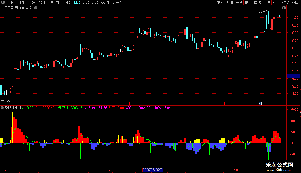Click month 9 on the time axis
The height and width of the screenshot is (173, 301).
click(193, 170)
